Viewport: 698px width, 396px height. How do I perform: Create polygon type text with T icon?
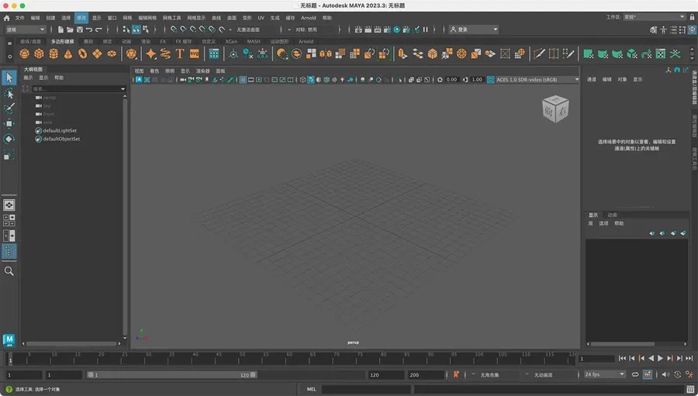[180, 54]
